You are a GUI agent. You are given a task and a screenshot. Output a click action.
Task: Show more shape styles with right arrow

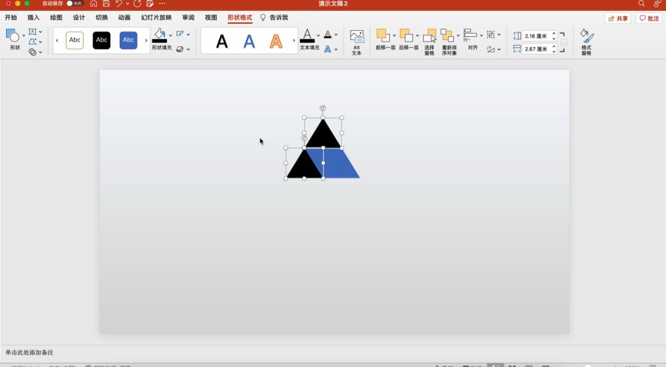146,40
